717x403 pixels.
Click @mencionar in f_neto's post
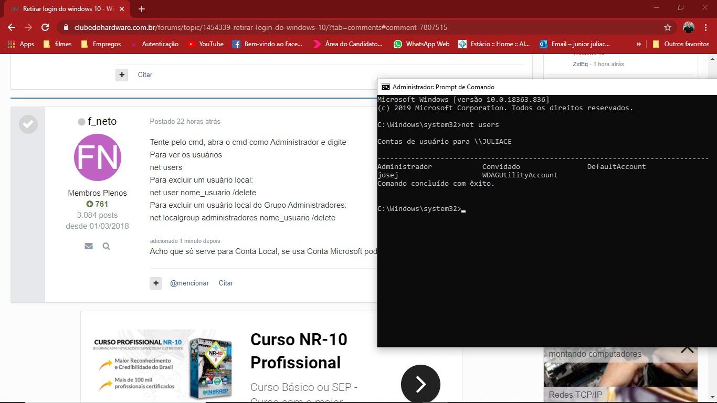(189, 283)
